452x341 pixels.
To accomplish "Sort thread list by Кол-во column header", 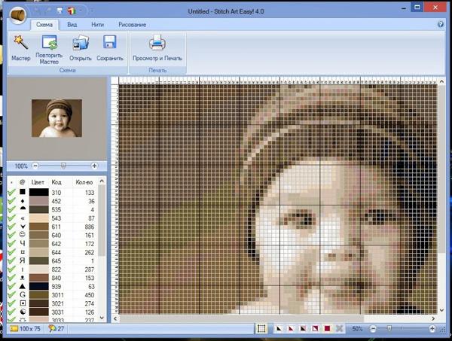I will pyautogui.click(x=84, y=182).
